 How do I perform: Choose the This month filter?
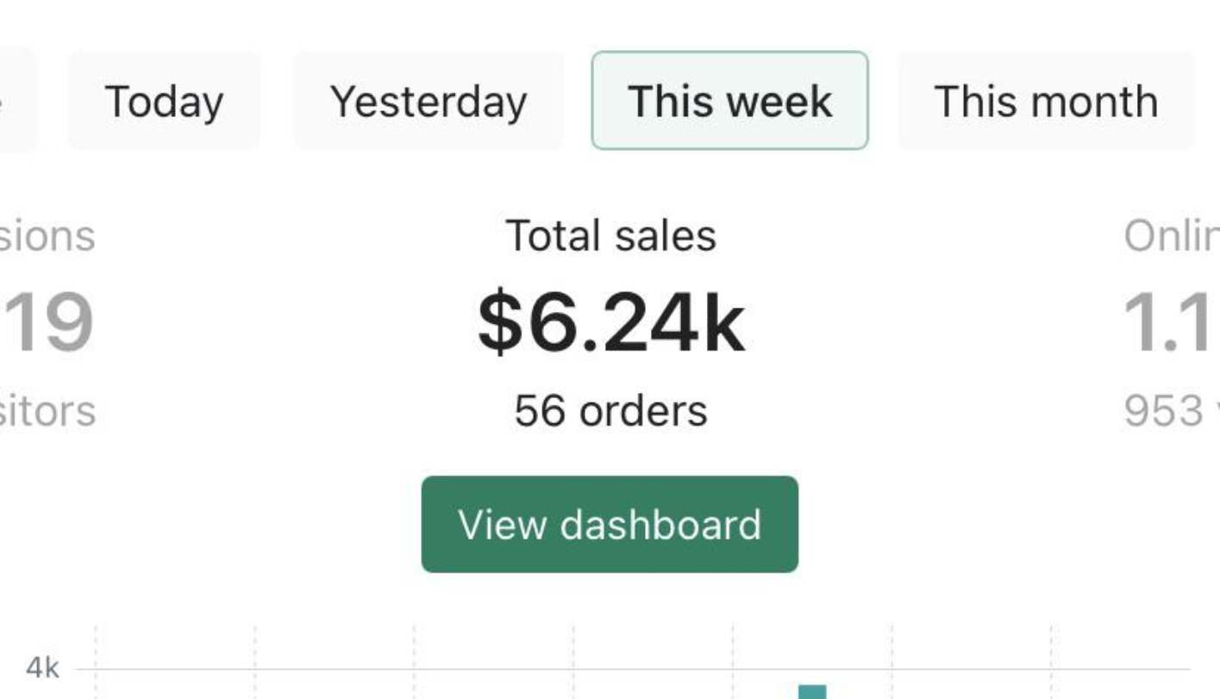tap(1046, 101)
